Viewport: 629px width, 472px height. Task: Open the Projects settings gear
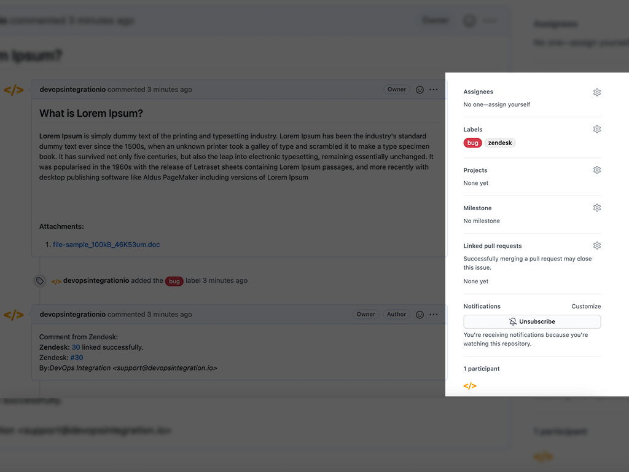pyautogui.click(x=596, y=170)
